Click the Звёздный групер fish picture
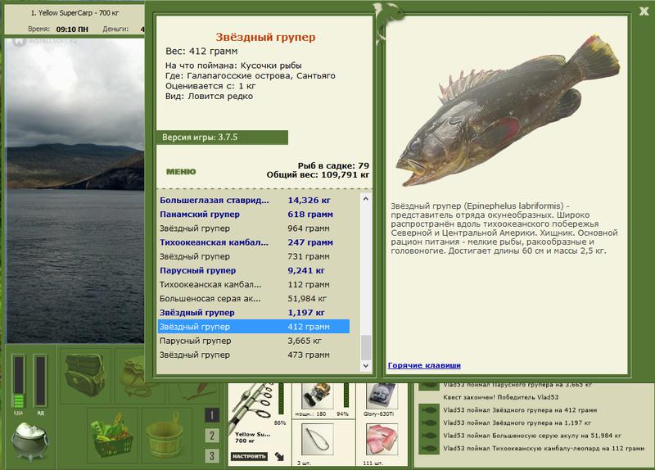The image size is (655, 470). click(x=508, y=111)
